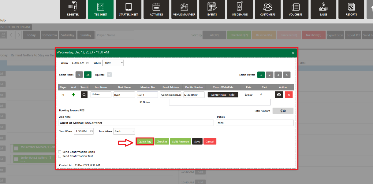Enable Send Confirmation Text checkbox
The height and width of the screenshot is (184, 373).
[60, 156]
